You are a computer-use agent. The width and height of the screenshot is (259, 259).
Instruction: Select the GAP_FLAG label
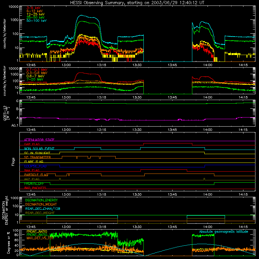(32, 144)
